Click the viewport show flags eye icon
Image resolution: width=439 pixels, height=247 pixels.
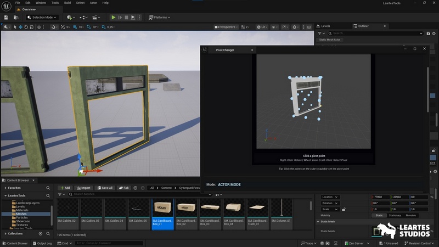click(x=274, y=27)
